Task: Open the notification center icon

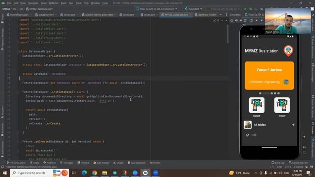Action: (309, 173)
